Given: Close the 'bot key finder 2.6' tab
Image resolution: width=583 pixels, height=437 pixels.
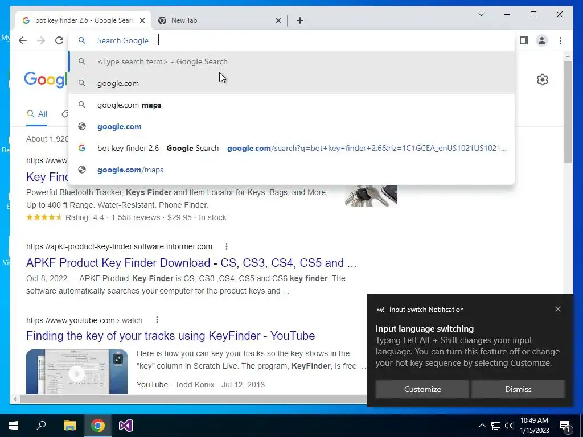Looking at the screenshot, I should click(x=142, y=20).
